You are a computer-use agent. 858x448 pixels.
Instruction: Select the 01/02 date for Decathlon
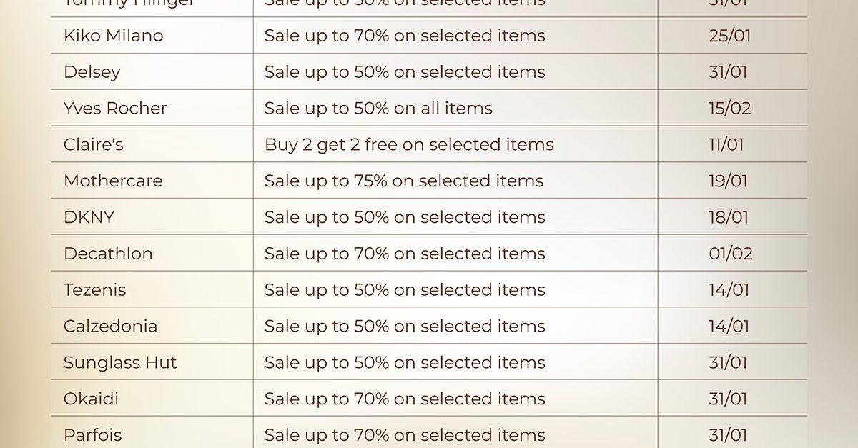point(730,254)
